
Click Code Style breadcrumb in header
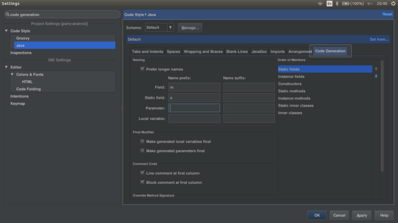tap(134, 14)
